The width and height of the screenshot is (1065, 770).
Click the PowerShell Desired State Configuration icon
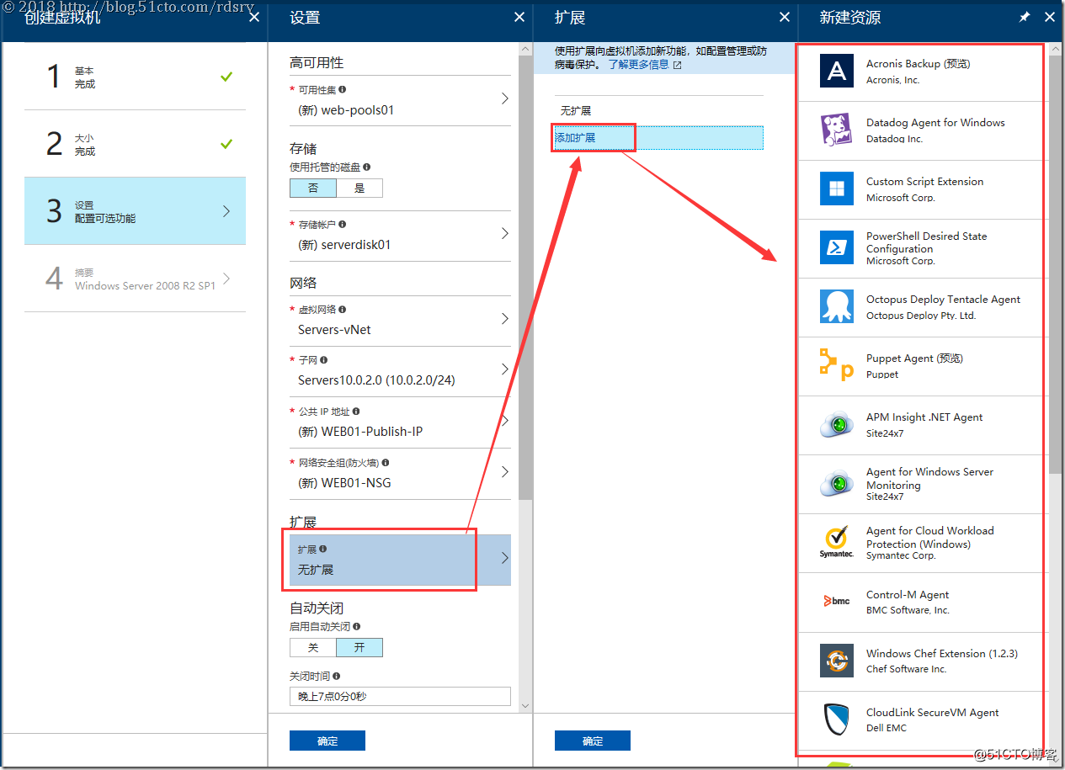(836, 247)
